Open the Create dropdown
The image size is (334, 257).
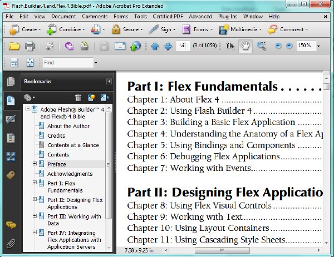(25, 29)
